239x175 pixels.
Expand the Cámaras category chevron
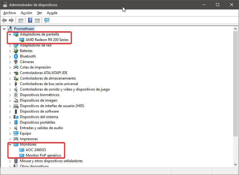coord(10,62)
